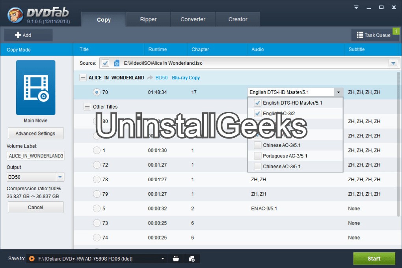
Task: Click the BD50 link in source row
Action: 161,77
